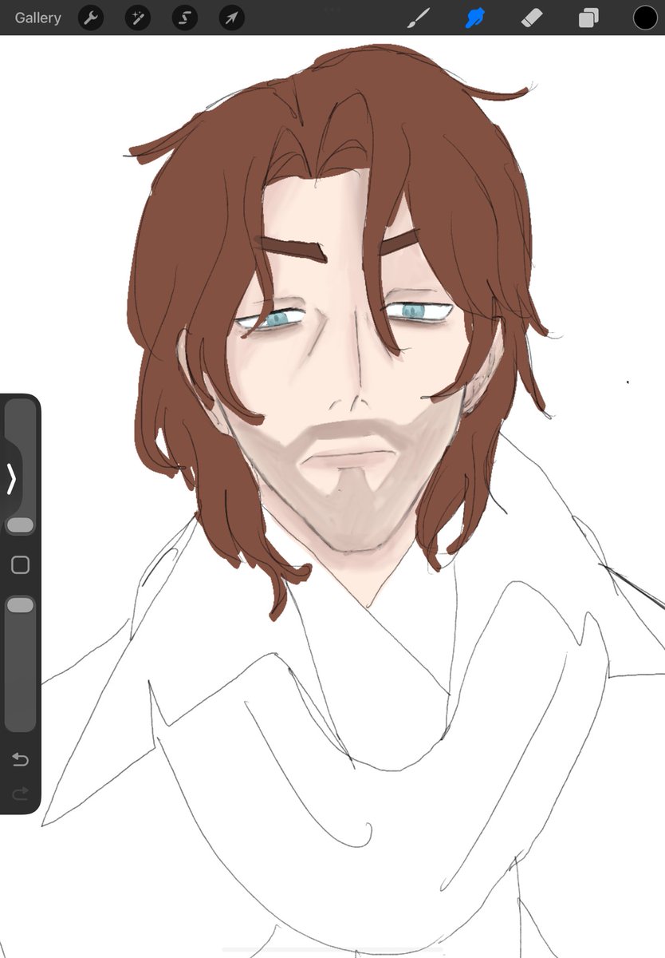Tap the square Modify button in sidebar
The image size is (665, 958).
(20, 565)
